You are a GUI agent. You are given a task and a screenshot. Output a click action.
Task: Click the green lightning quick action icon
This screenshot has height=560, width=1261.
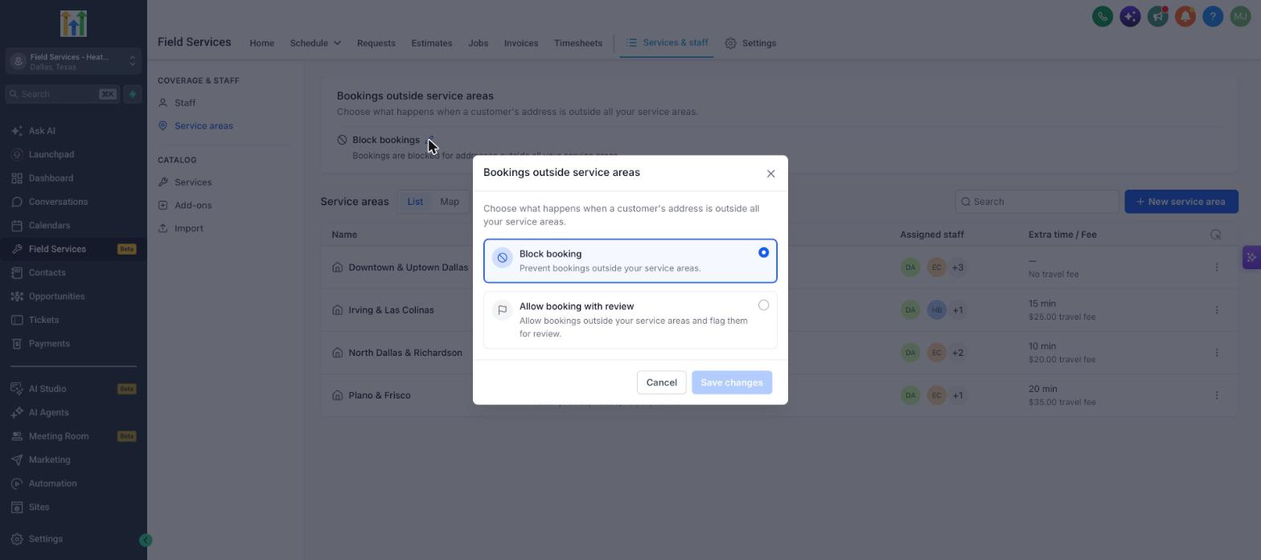tap(133, 94)
